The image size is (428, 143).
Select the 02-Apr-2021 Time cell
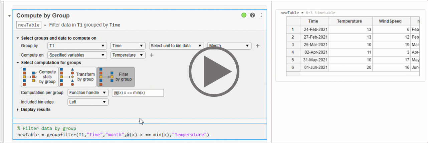(x=314, y=52)
